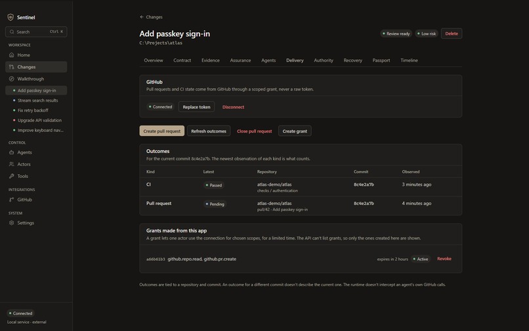
Task: Select the Upgrade API validation change
Action: (x=36, y=120)
